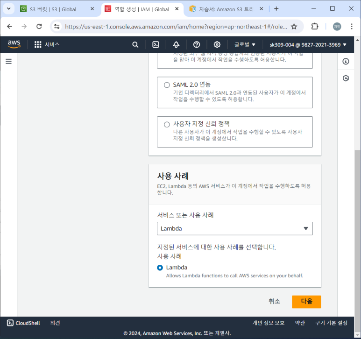The height and width of the screenshot is (339, 361).
Task: Launch CloudShell from top navigation bar
Action: pyautogui.click(x=156, y=45)
